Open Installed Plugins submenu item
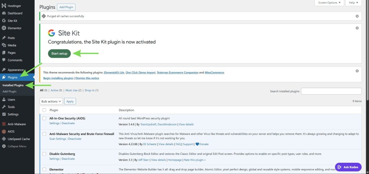Image resolution: width=369 pixels, height=174 pixels. click(x=13, y=85)
